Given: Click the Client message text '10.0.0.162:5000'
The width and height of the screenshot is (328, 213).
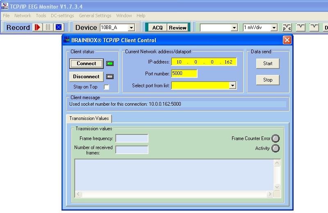Looking at the screenshot, I should [165, 104].
